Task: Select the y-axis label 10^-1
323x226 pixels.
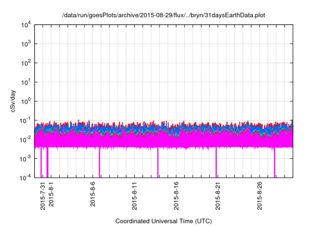Action: tap(25, 121)
